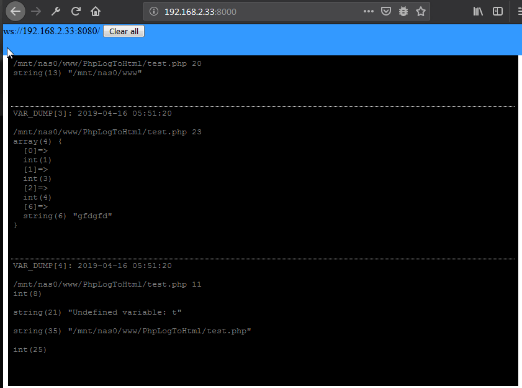
Task: Show site information for 192.168.2.33
Action: click(154, 11)
